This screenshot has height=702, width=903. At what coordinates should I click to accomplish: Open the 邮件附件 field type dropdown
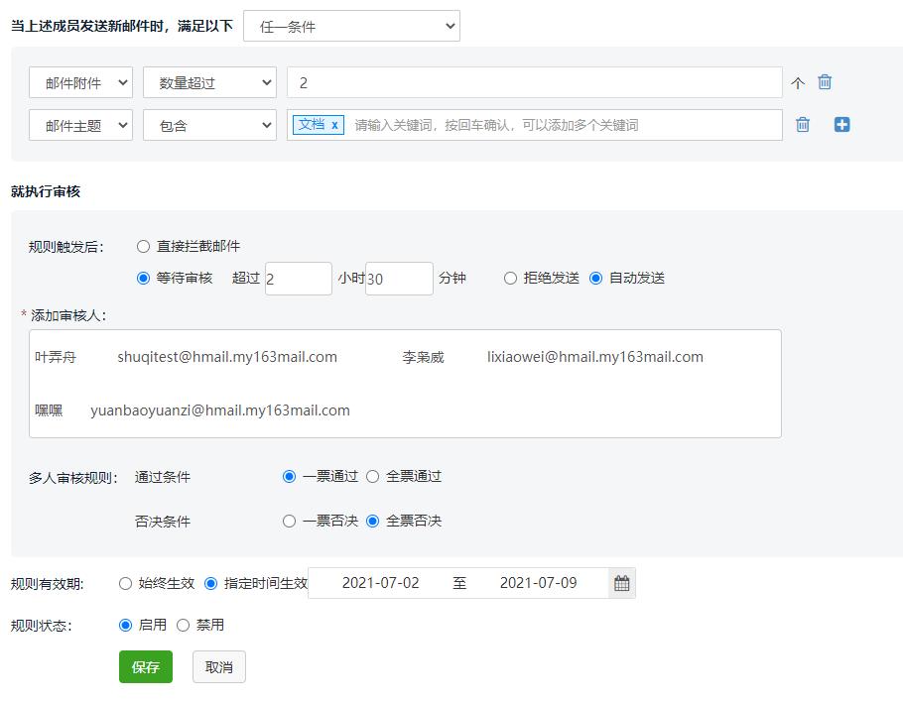coord(79,82)
